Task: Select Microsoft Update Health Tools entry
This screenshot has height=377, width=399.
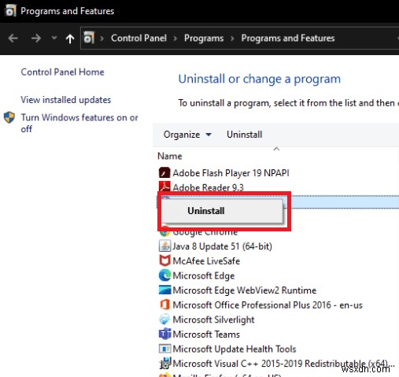Action: (x=235, y=349)
